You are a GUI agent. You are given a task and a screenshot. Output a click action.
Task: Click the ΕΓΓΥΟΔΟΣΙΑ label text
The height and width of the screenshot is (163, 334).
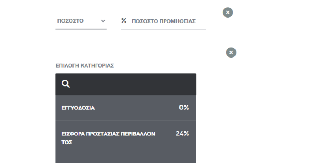click(78, 108)
